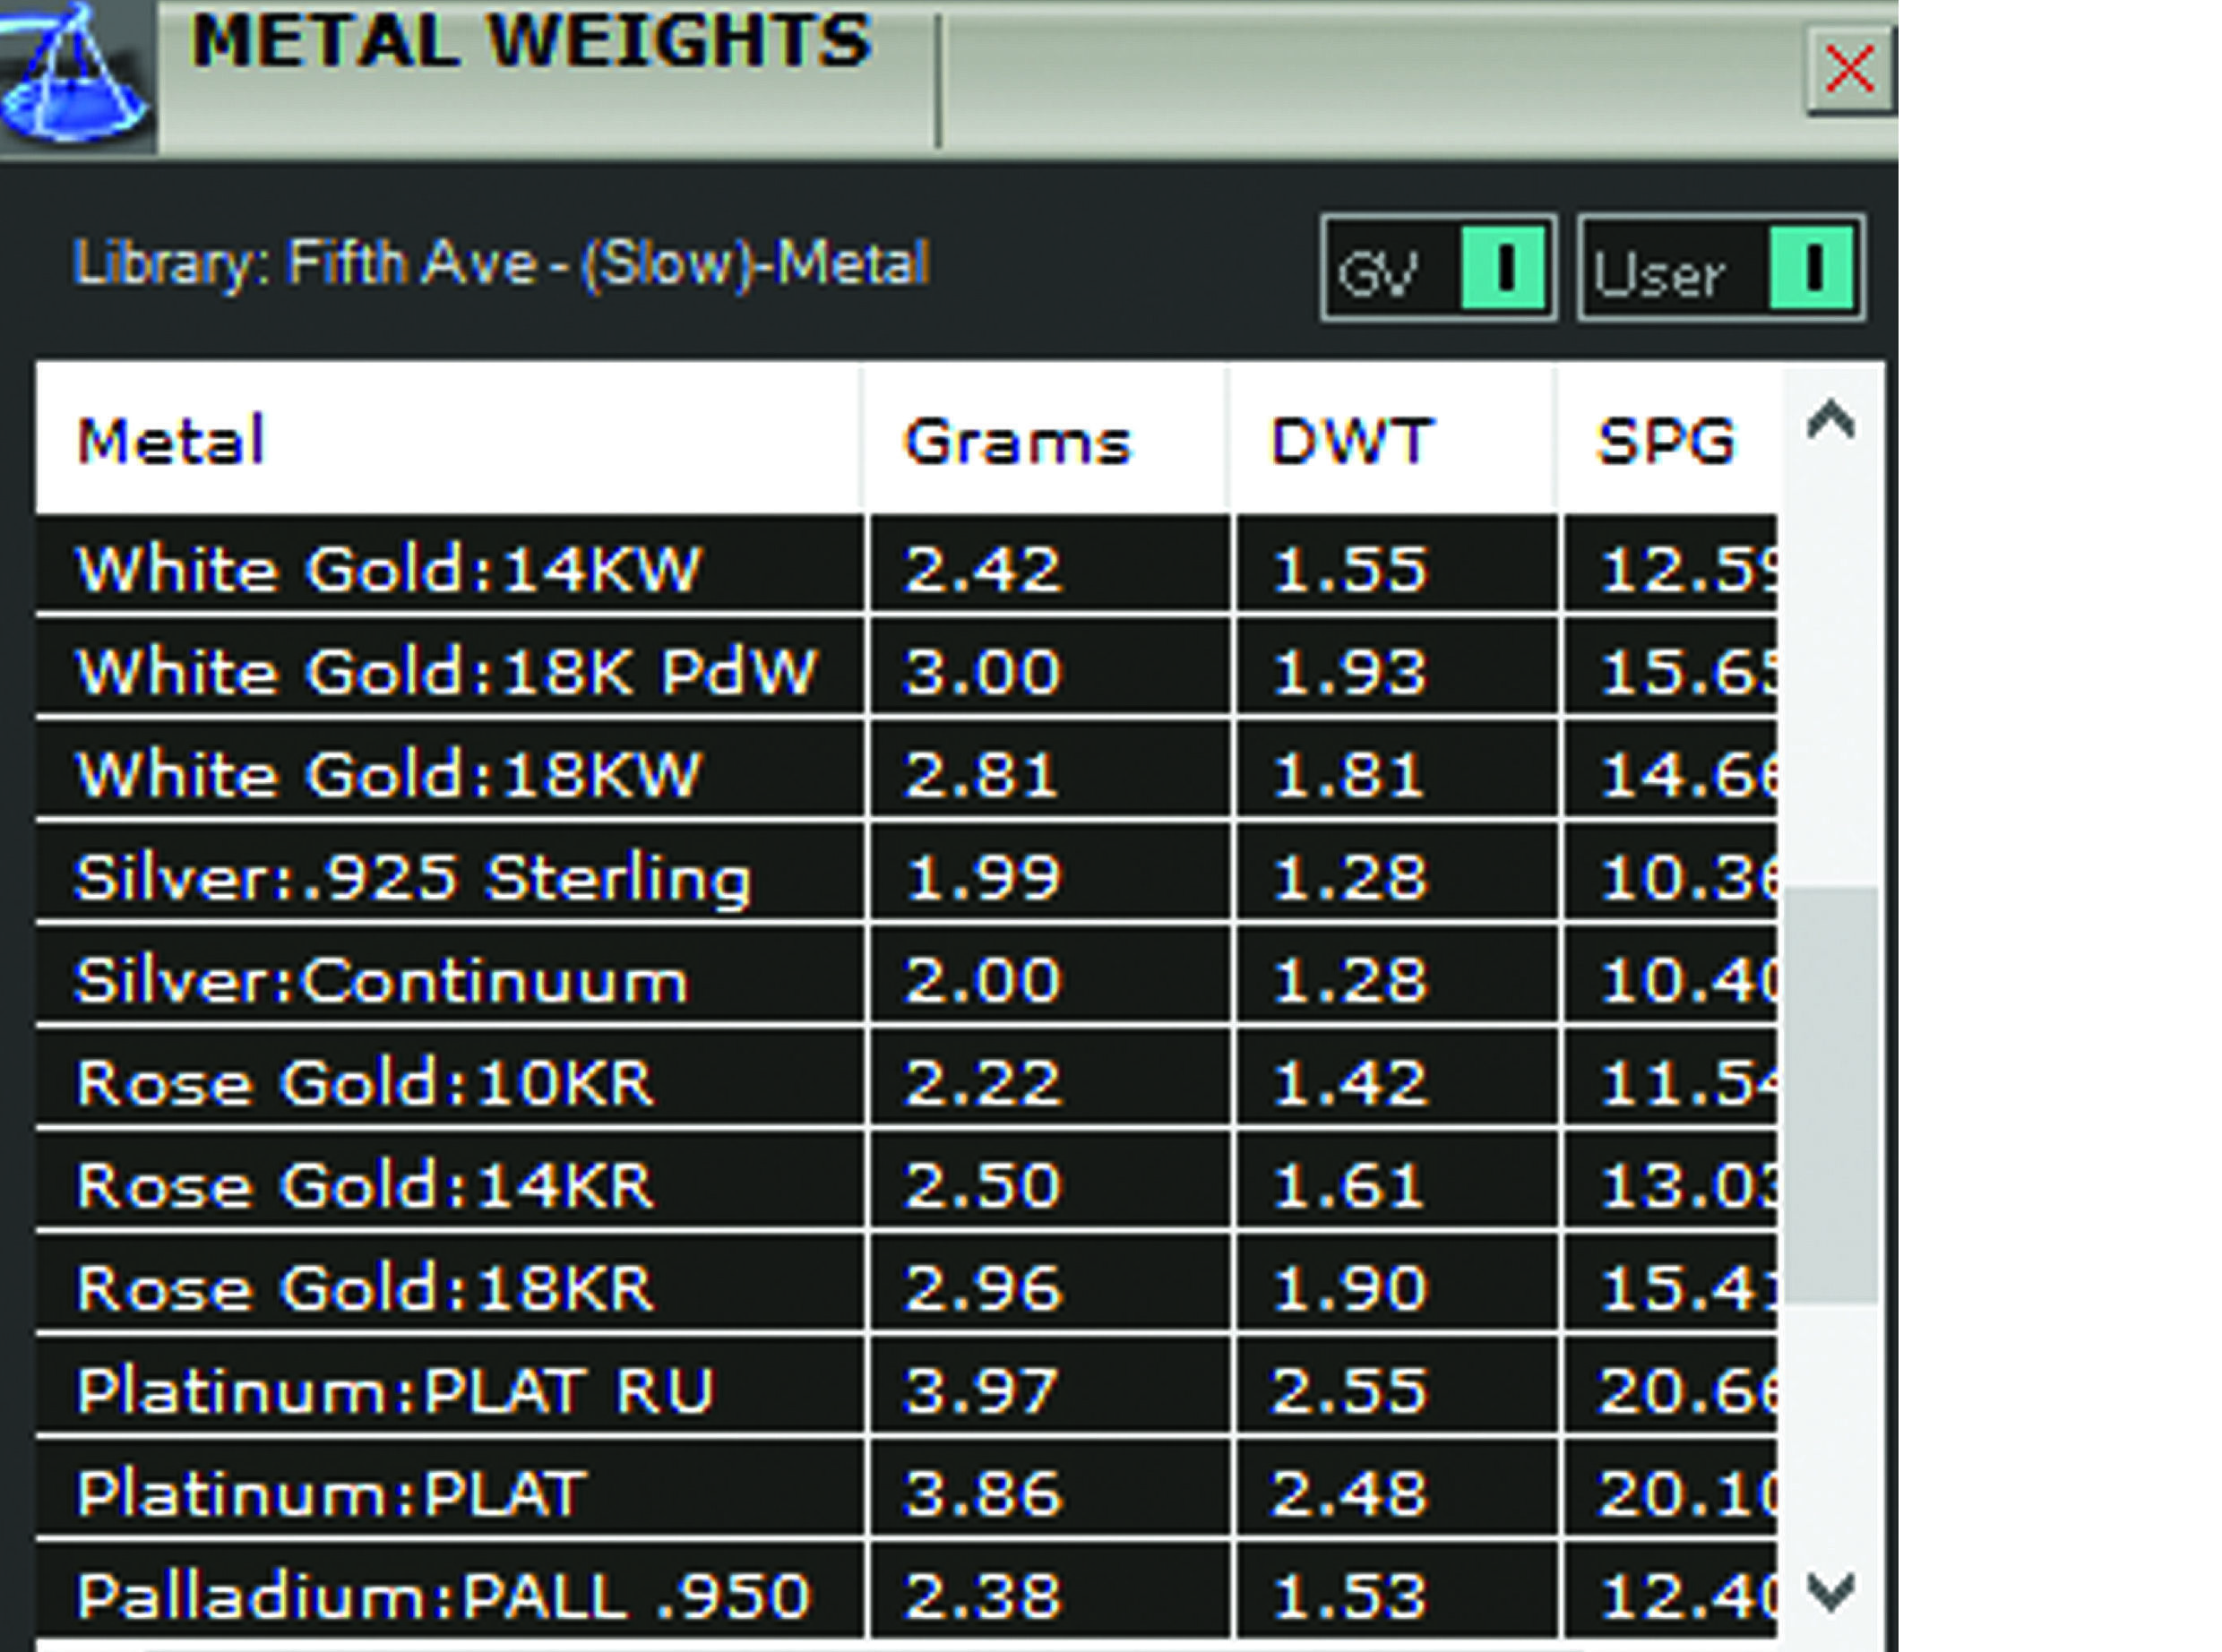2222x1652 pixels.
Task: Select the Rose Gold:14KR row
Action: [x=366, y=1185]
